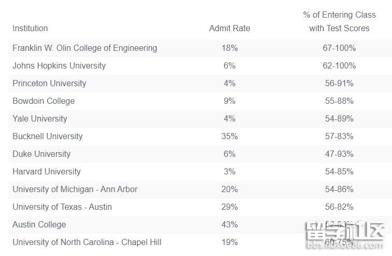Click Duke's 47-93% test score range
The height and width of the screenshot is (256, 392).
[339, 154]
